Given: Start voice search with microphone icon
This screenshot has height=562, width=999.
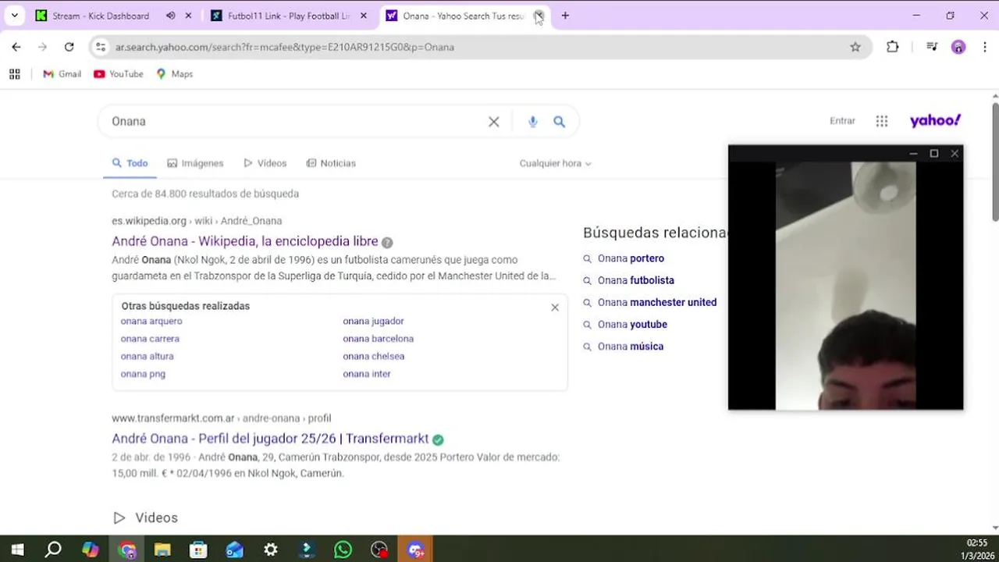Looking at the screenshot, I should coord(533,122).
